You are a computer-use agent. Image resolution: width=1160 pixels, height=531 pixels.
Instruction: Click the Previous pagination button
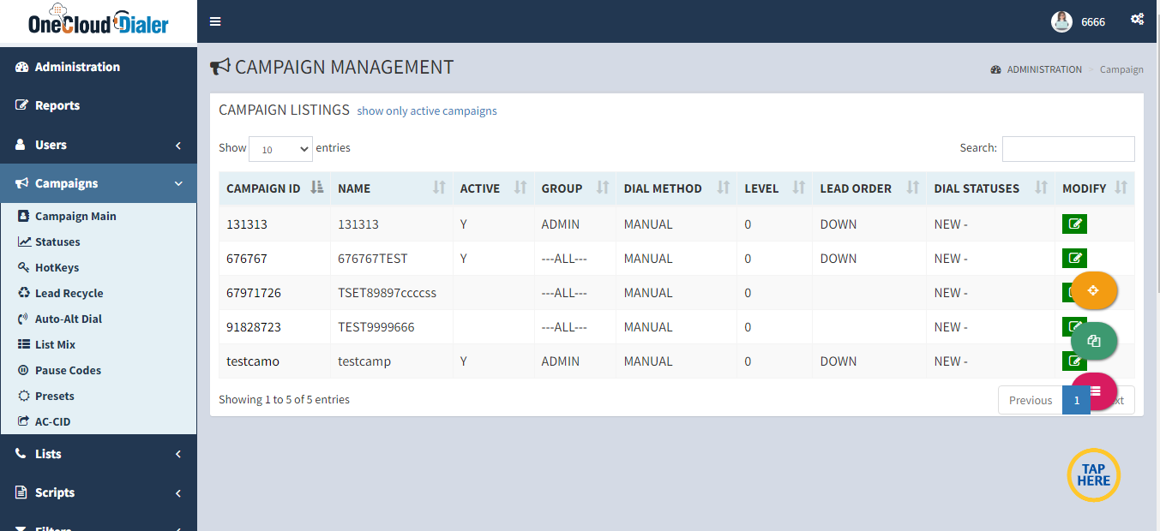pyautogui.click(x=1030, y=399)
